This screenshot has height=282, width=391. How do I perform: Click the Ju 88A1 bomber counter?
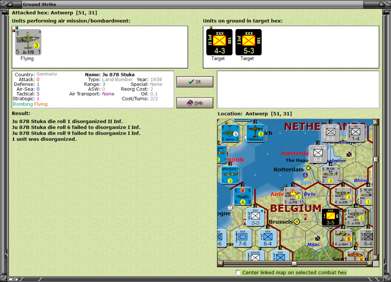343,238
